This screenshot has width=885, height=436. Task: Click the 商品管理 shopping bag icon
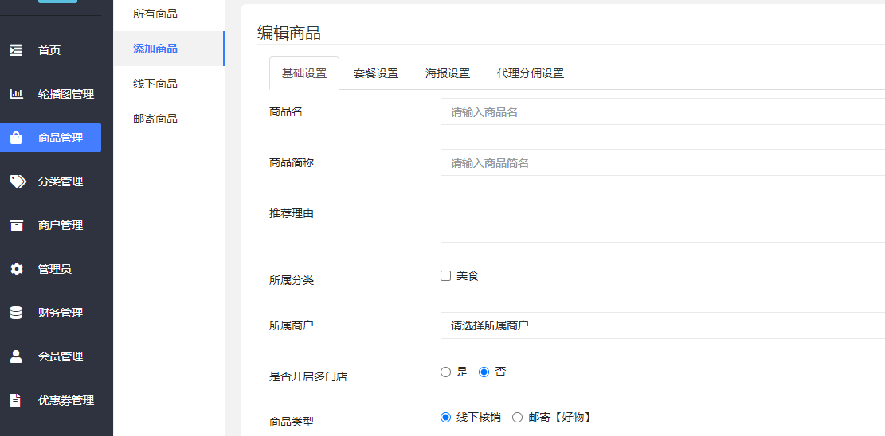tap(17, 138)
